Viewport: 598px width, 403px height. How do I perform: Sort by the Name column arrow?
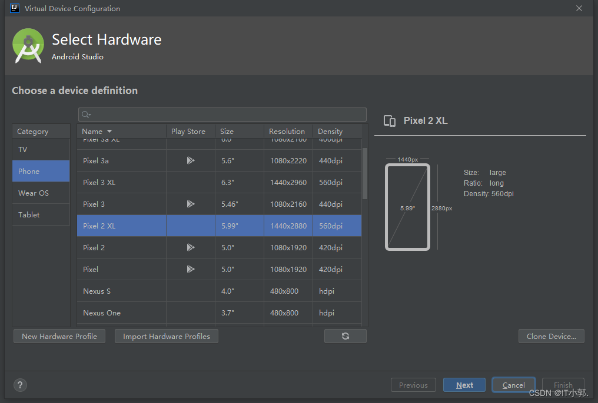(x=109, y=131)
